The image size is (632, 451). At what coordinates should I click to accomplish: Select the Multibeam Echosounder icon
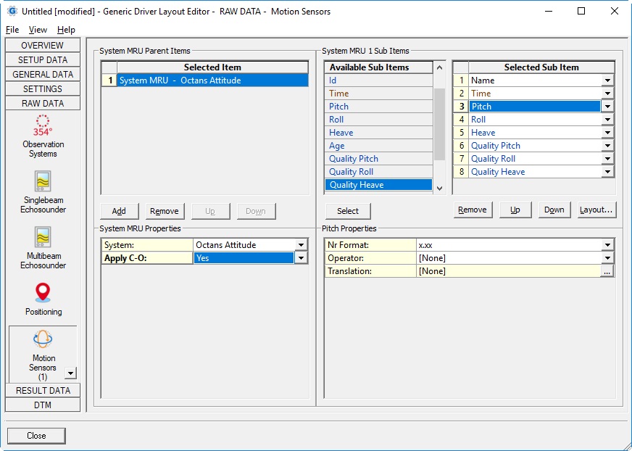click(43, 237)
